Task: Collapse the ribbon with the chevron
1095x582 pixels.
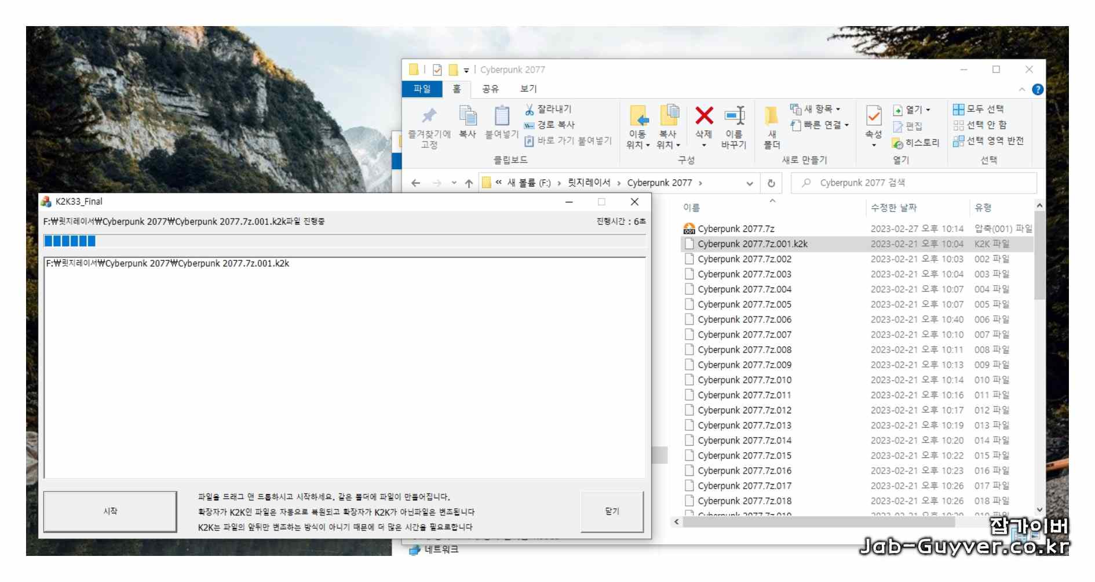Action: point(1022,89)
